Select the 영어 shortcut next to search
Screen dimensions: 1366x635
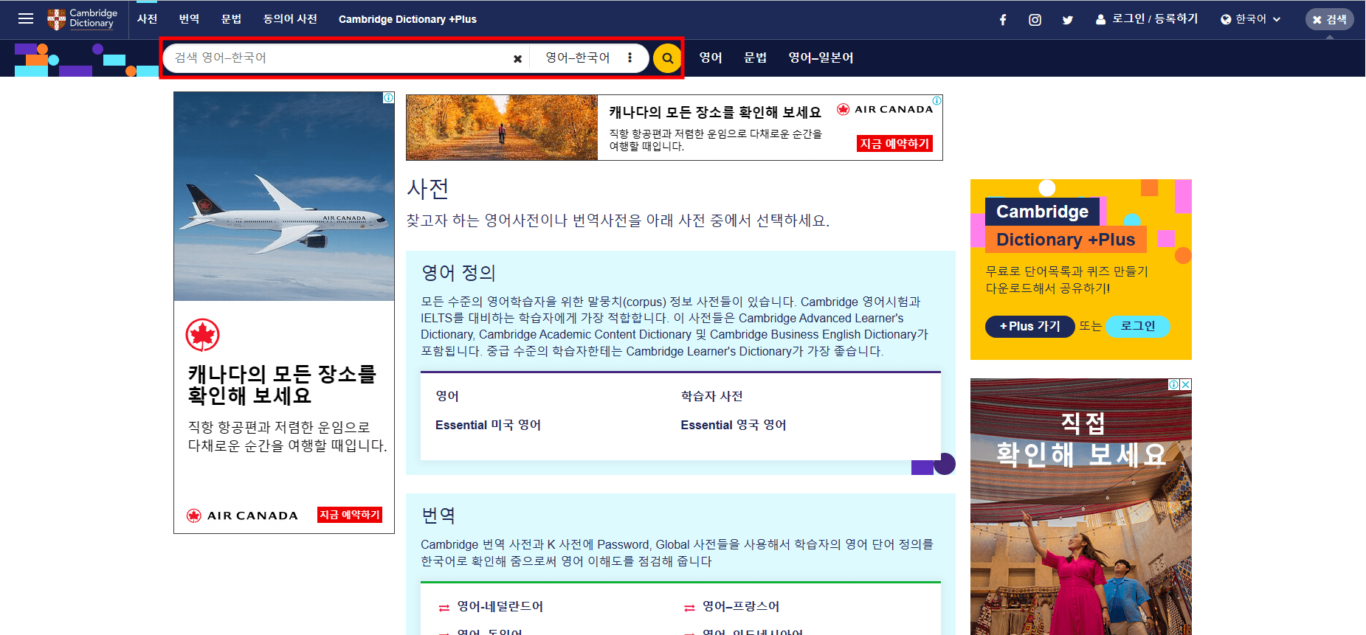pyautogui.click(x=710, y=58)
